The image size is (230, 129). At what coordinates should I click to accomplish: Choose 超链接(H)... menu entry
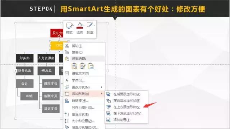click(x=80, y=101)
